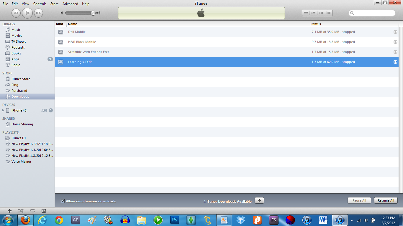The height and width of the screenshot is (226, 403).
Task: Open the Music library
Action: pos(16,30)
